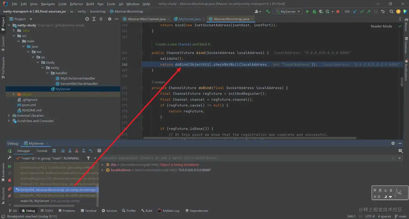The image size is (409, 219).
Task: Toggle mute breakpoints in the Debug sidebar
Action: (10, 196)
